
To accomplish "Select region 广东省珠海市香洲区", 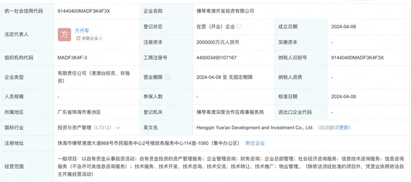I will tap(79, 112).
